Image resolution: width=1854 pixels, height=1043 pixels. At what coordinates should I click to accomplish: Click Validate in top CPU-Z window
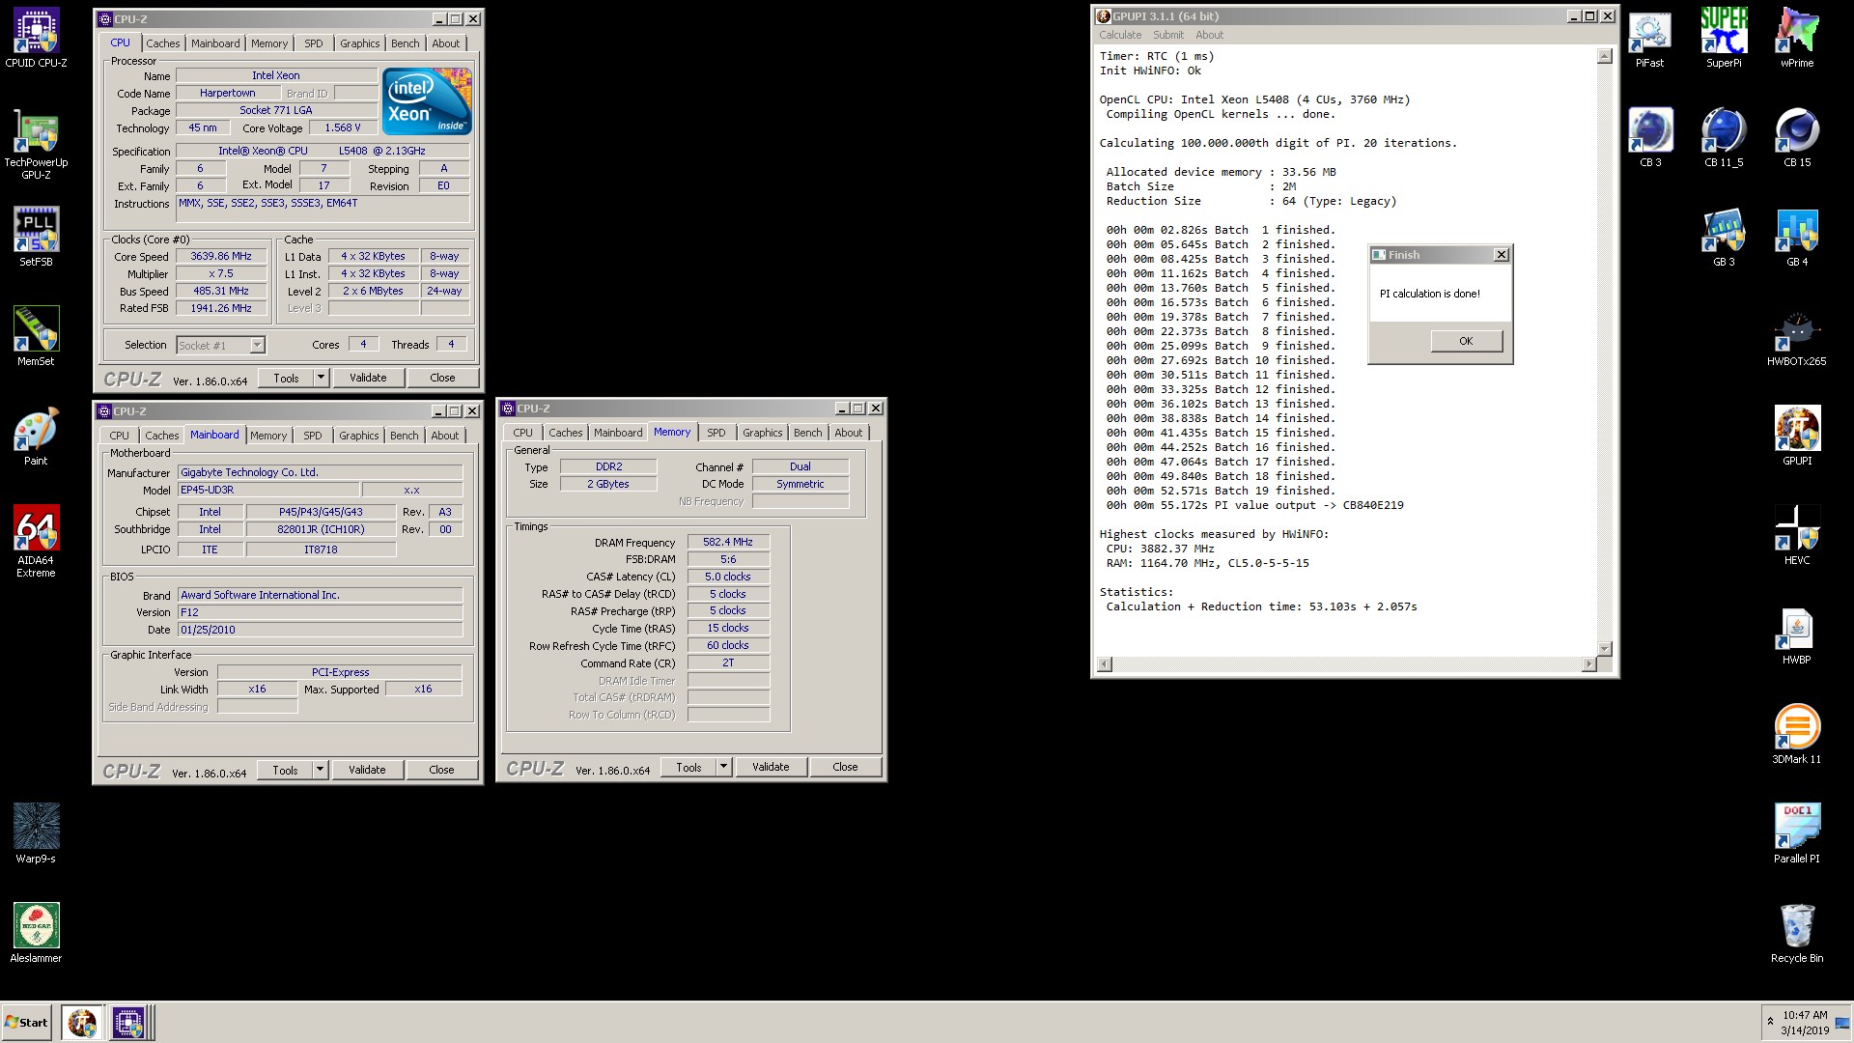pos(368,378)
